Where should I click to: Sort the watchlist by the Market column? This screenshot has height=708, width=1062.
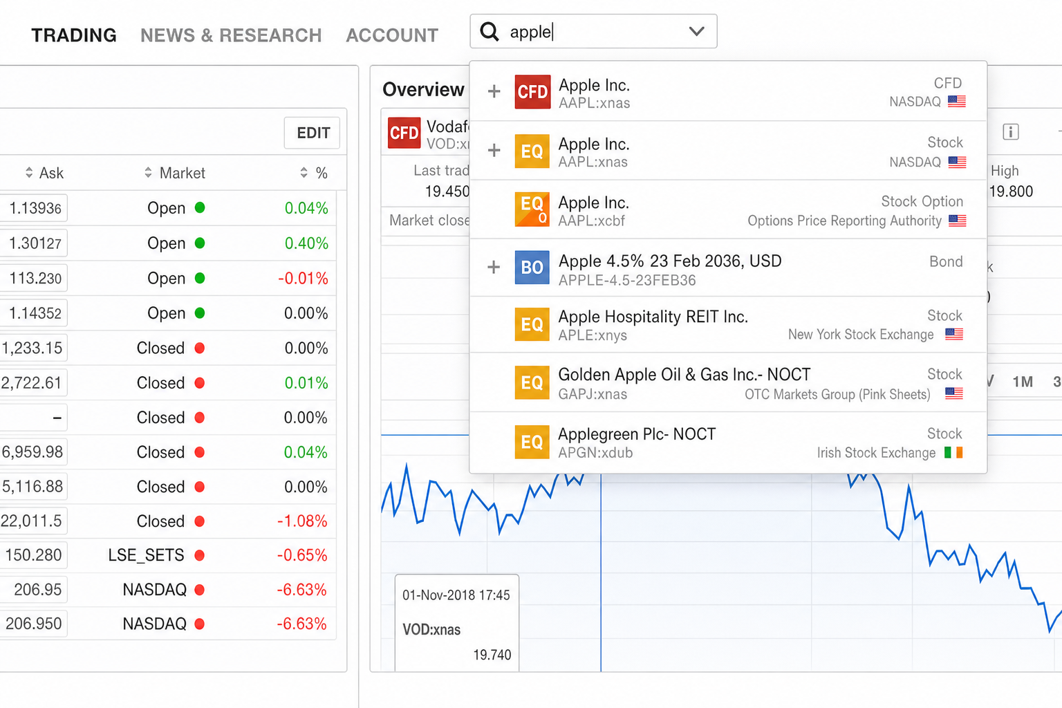coord(175,173)
